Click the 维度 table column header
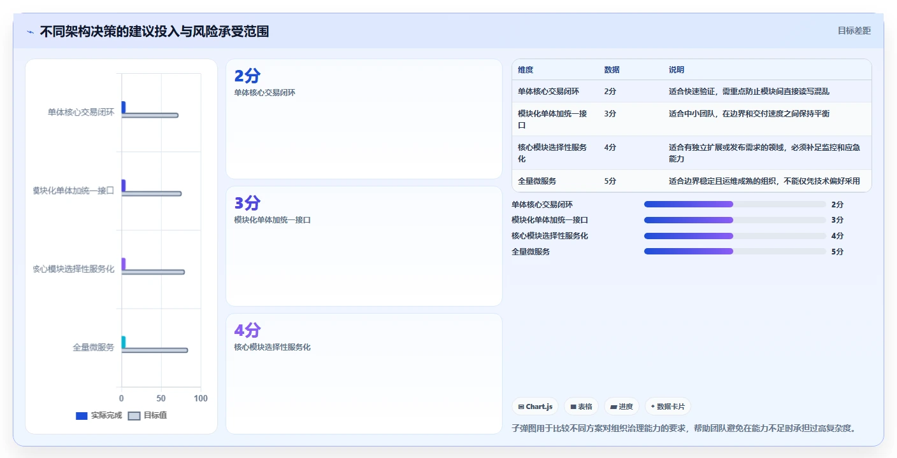 [526, 70]
